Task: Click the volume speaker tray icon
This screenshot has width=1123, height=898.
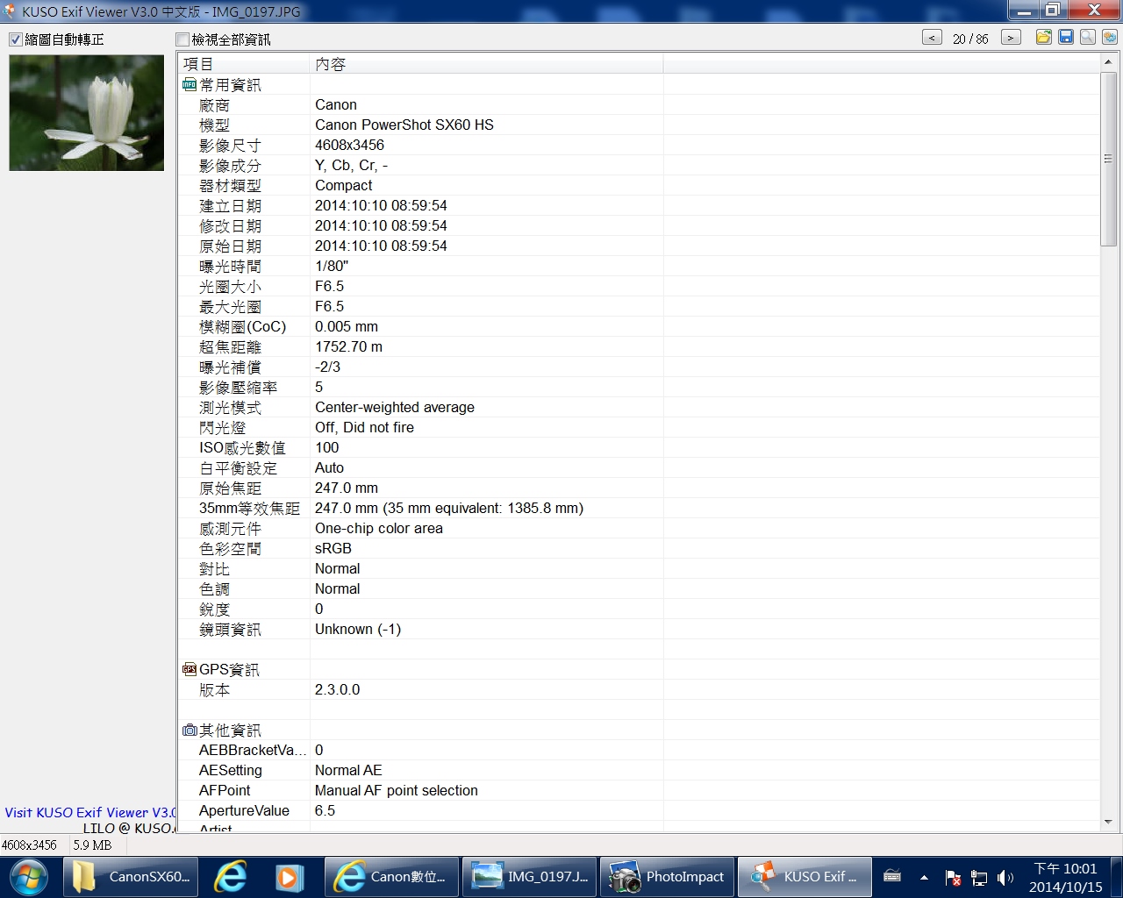Action: [x=1005, y=878]
